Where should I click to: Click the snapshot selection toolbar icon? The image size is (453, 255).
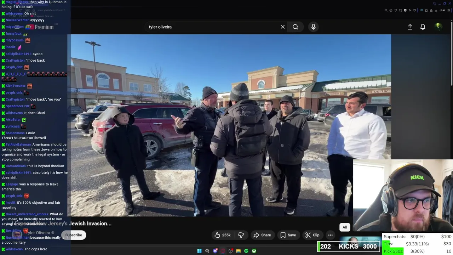(400, 10)
